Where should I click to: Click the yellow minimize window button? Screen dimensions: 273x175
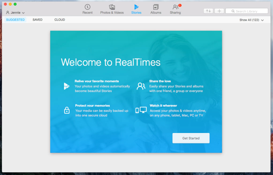(10, 4)
